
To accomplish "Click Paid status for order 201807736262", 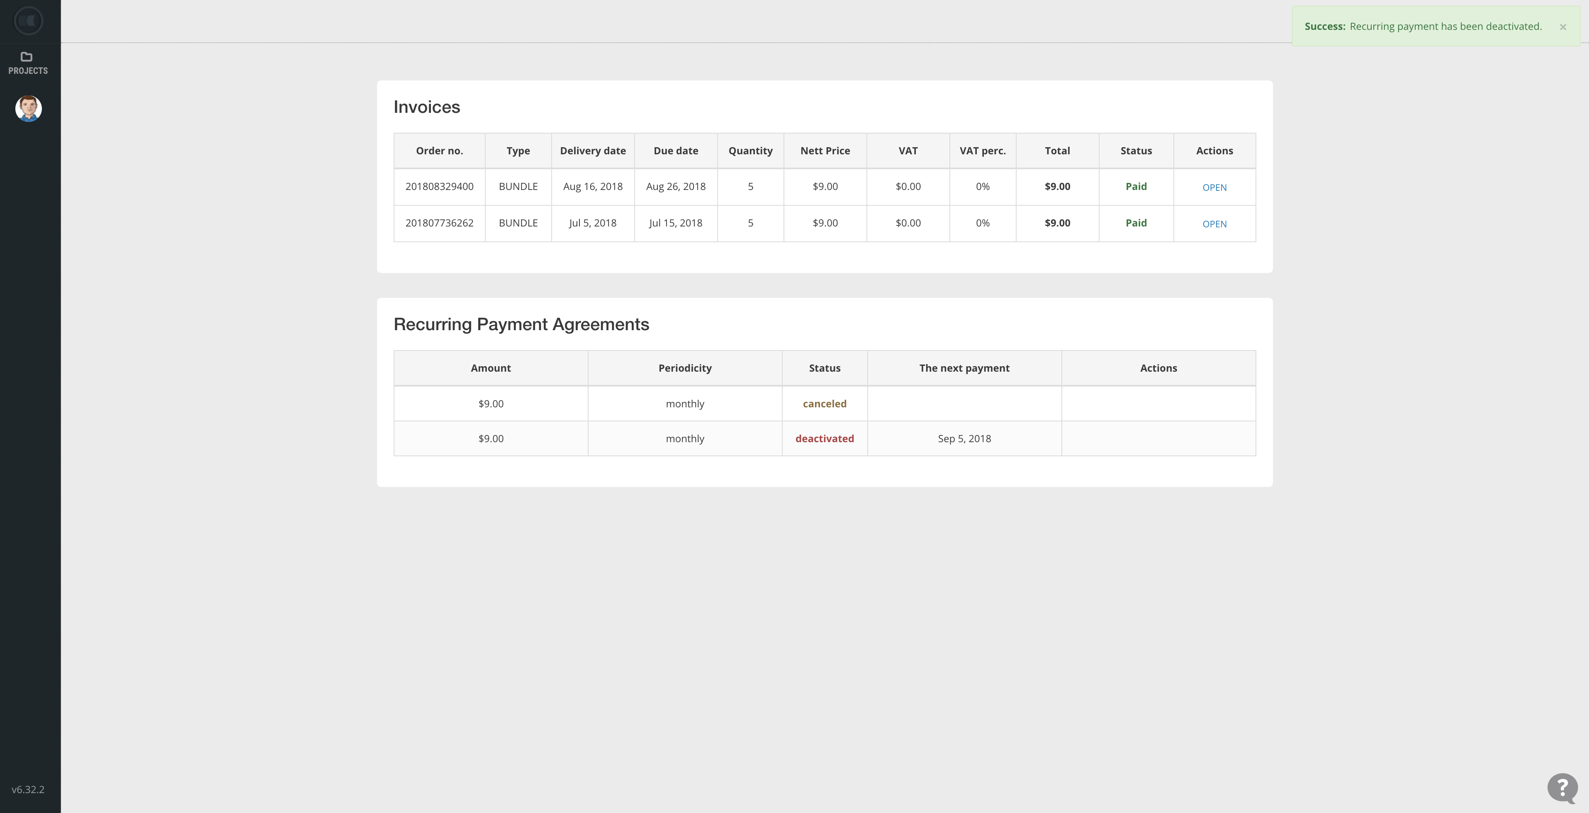I will click(1136, 223).
